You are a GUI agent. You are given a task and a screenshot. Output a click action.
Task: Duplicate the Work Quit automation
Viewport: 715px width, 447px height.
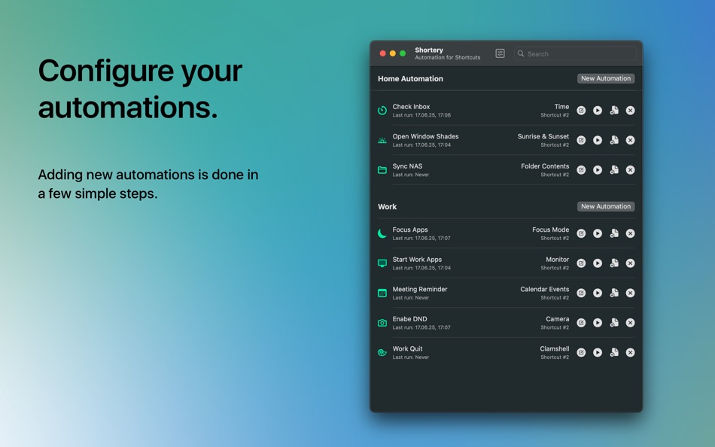pos(614,353)
